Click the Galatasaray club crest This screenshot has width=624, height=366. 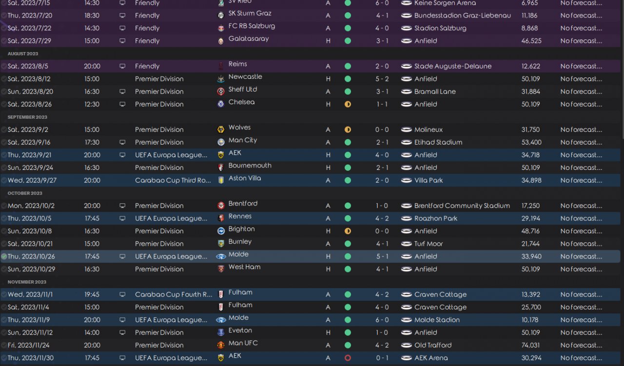221,41
